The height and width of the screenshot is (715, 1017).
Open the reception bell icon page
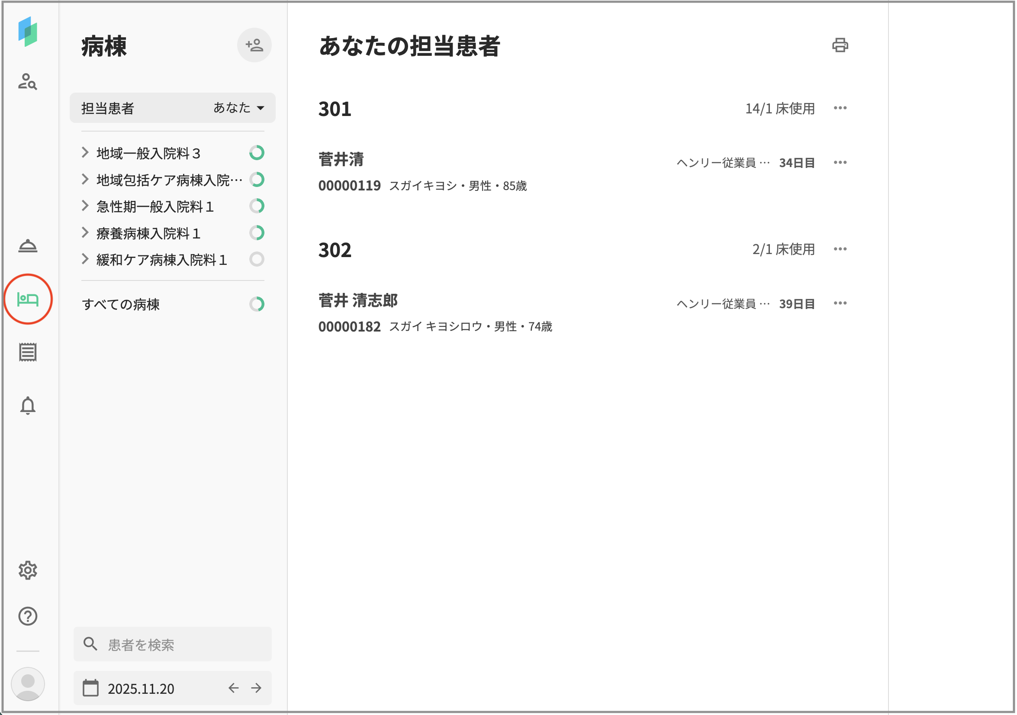pos(27,246)
